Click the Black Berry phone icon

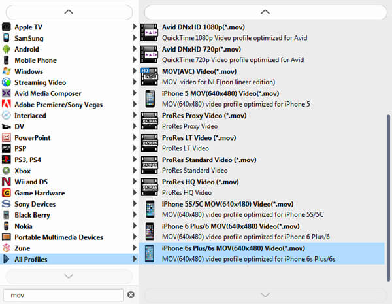[7, 215]
